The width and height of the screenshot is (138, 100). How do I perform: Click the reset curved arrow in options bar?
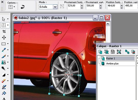[x=23, y=7]
